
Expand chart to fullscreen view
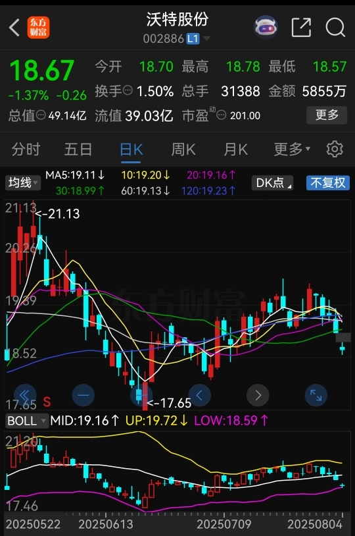[316, 395]
